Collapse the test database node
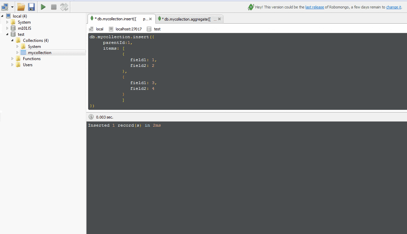407x234 pixels. tap(7, 34)
